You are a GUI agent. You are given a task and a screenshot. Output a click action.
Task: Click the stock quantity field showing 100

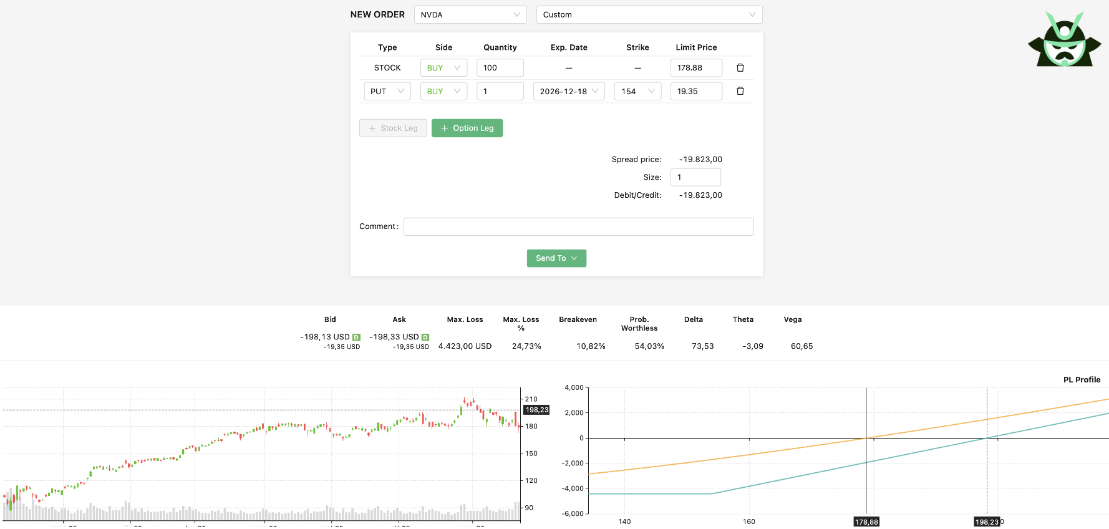(x=500, y=67)
